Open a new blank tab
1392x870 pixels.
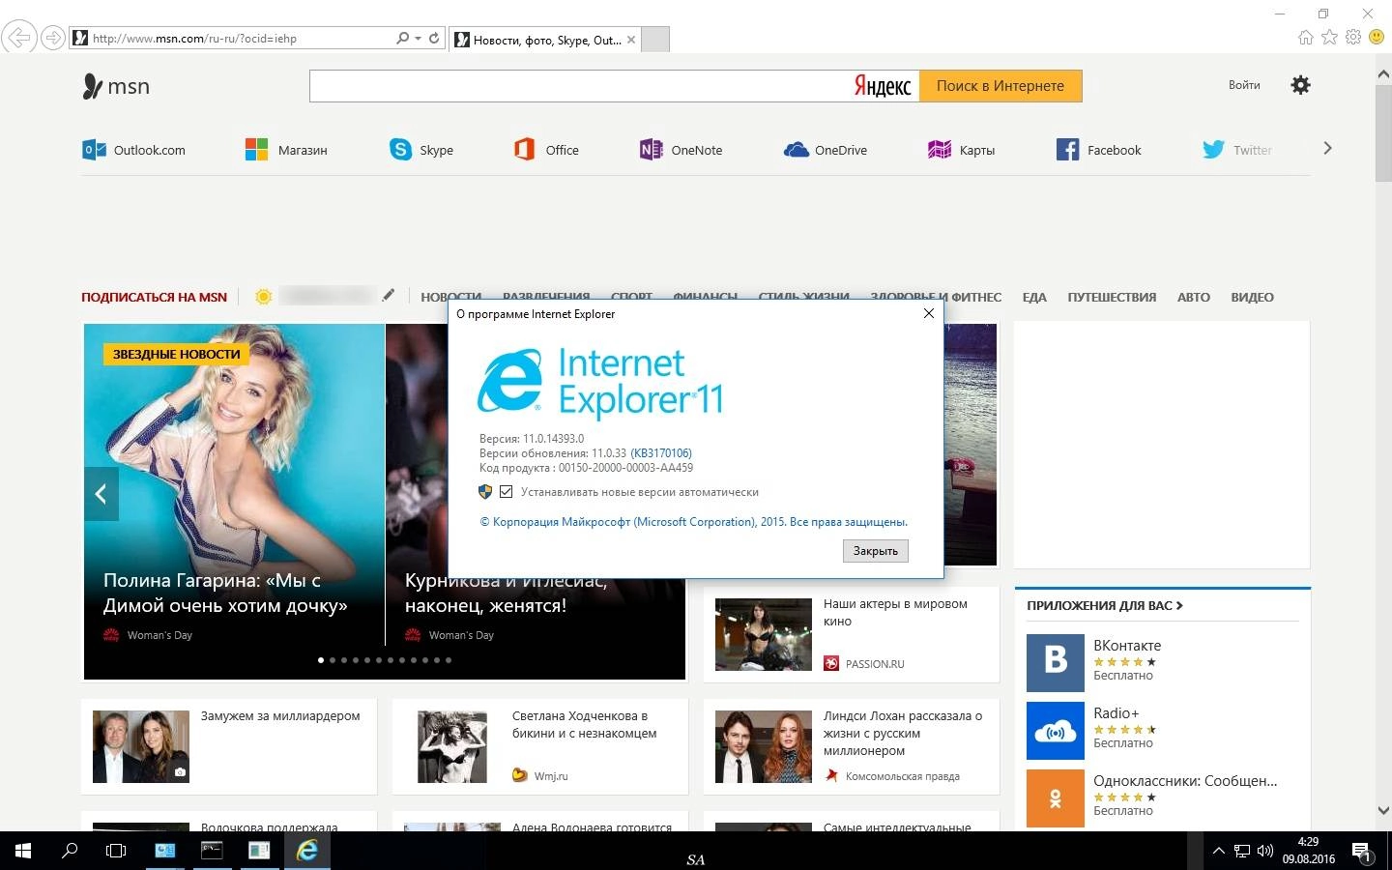(x=655, y=40)
